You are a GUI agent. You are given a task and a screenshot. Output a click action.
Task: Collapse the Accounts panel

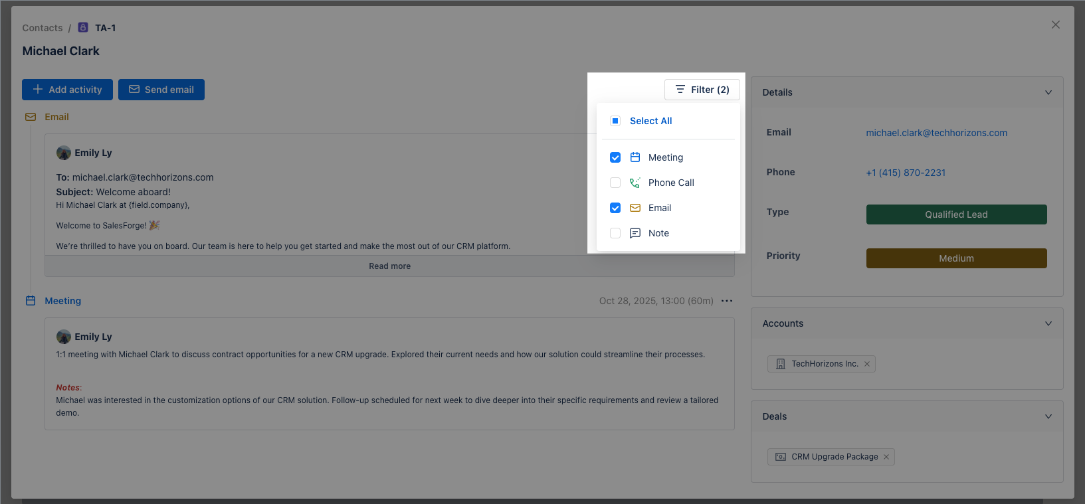(x=1048, y=323)
